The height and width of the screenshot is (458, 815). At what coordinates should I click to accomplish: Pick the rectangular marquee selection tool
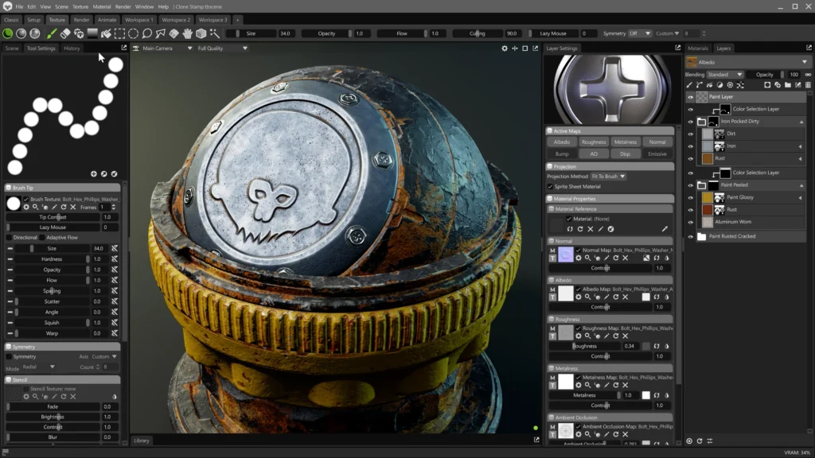(119, 33)
